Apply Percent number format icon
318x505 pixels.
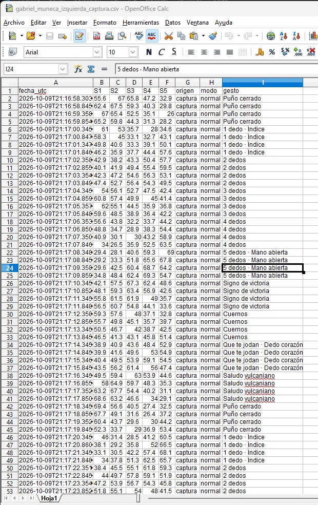point(272,52)
